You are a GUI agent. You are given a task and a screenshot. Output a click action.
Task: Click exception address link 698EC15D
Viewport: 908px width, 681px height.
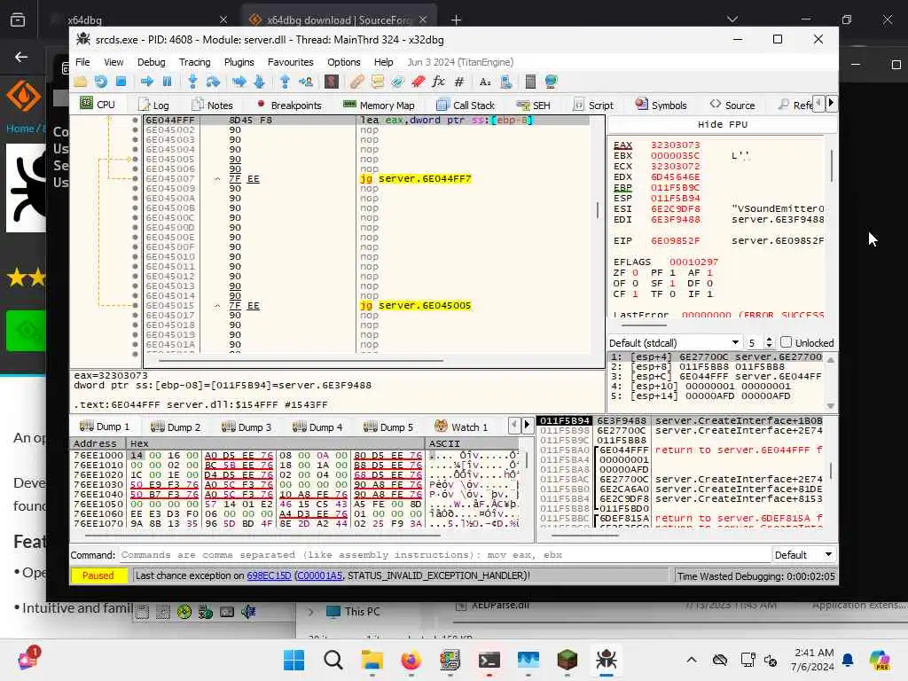pos(269,575)
